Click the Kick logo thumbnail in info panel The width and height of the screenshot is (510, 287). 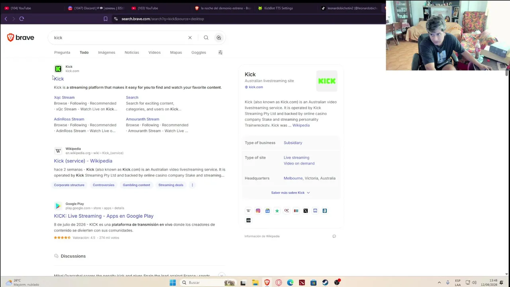point(327,81)
